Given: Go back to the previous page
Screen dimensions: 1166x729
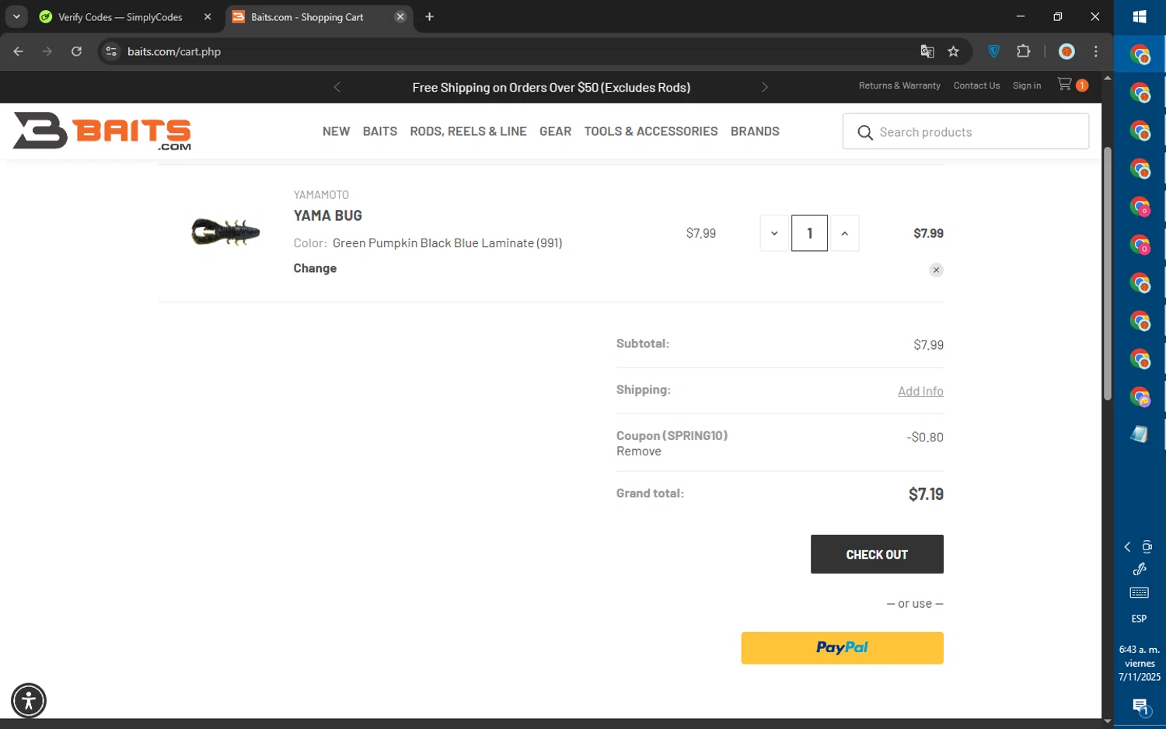Looking at the screenshot, I should (18, 51).
